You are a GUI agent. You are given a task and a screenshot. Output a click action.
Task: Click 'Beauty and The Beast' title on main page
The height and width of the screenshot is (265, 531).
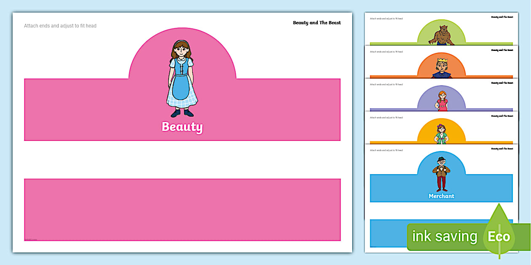tap(316, 23)
